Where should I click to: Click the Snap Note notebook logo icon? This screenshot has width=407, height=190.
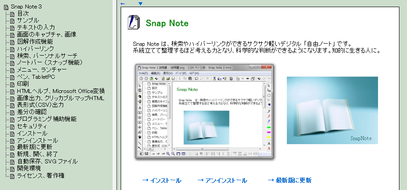[x=134, y=22]
